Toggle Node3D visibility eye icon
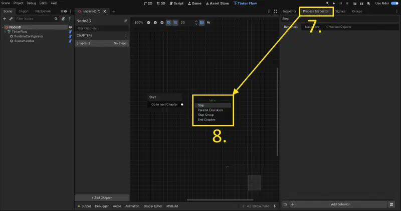This screenshot has height=211, width=401. pyautogui.click(x=70, y=27)
